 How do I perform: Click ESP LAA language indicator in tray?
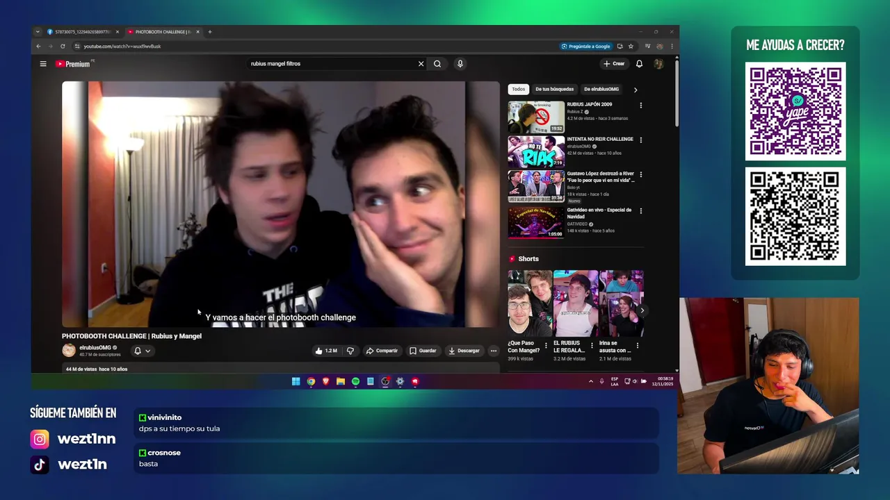pyautogui.click(x=615, y=381)
